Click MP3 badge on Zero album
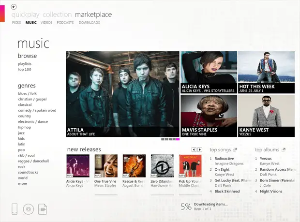Image resolution: width=300 pixels, height=222 pixels. (x=154, y=176)
